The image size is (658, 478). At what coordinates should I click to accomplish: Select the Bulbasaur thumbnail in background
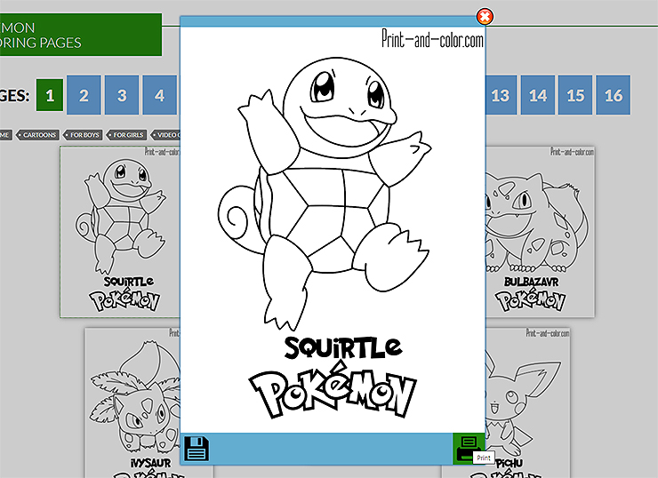click(540, 232)
